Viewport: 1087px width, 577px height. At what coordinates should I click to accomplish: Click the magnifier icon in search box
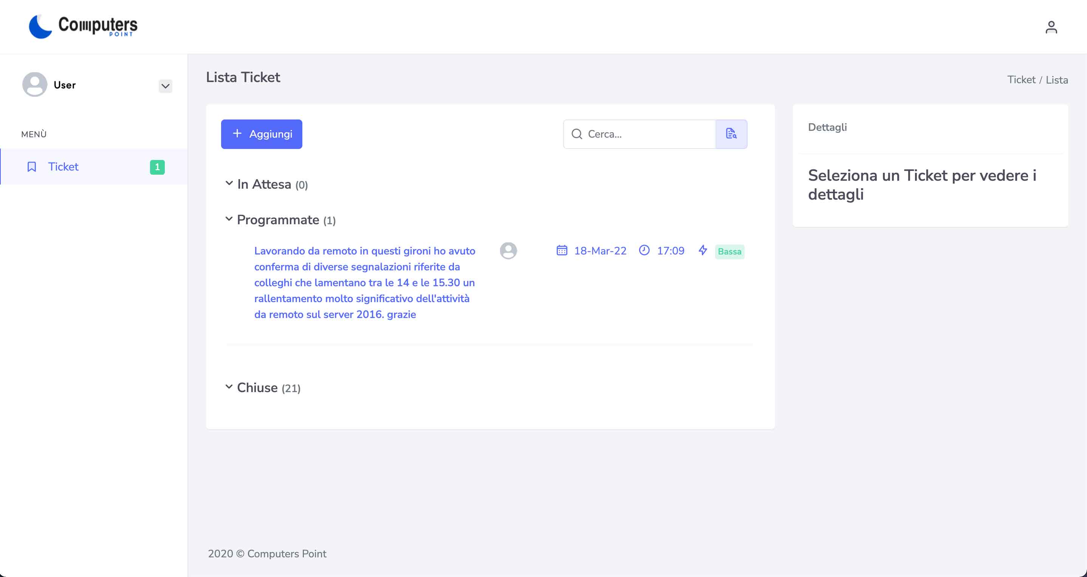point(576,134)
